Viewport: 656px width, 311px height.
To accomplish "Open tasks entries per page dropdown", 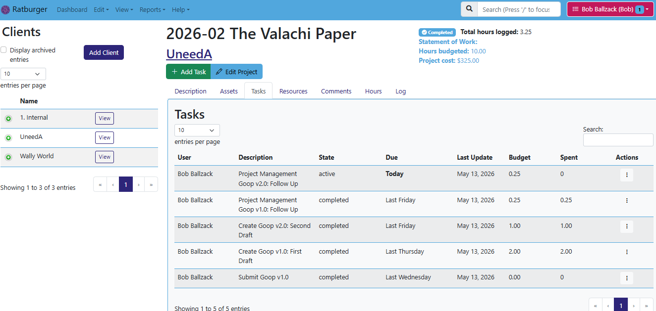I will (197, 131).
